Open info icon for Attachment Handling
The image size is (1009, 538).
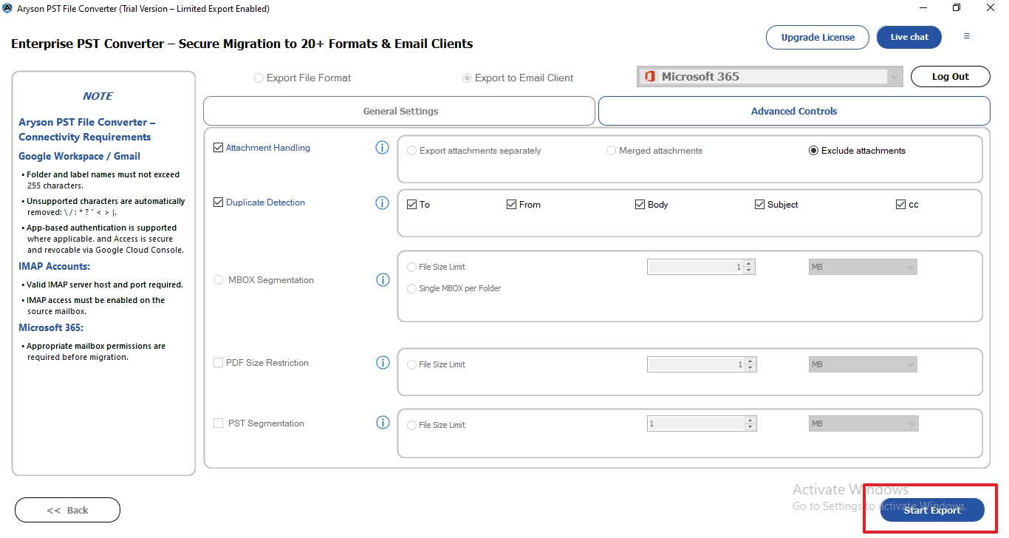pos(382,148)
